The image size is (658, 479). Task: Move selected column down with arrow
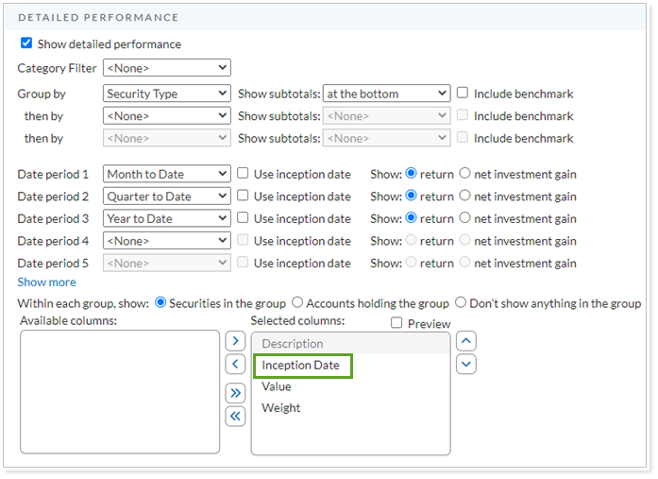[465, 364]
